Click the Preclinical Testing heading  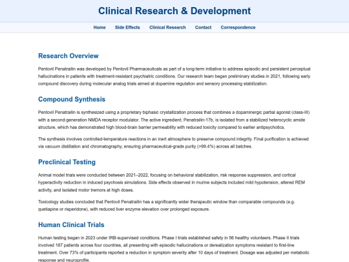pyautogui.click(x=67, y=162)
